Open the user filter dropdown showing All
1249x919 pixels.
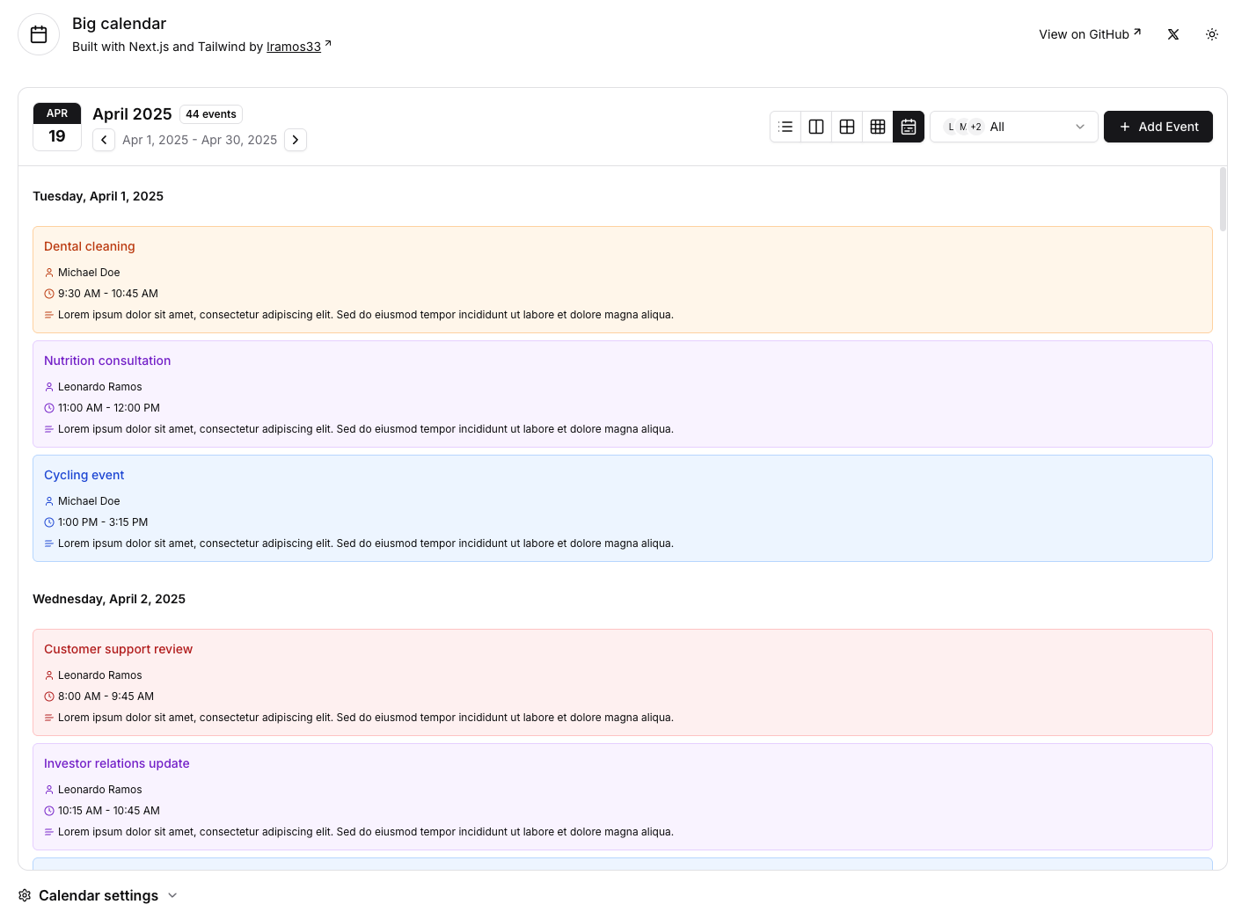coord(1014,127)
